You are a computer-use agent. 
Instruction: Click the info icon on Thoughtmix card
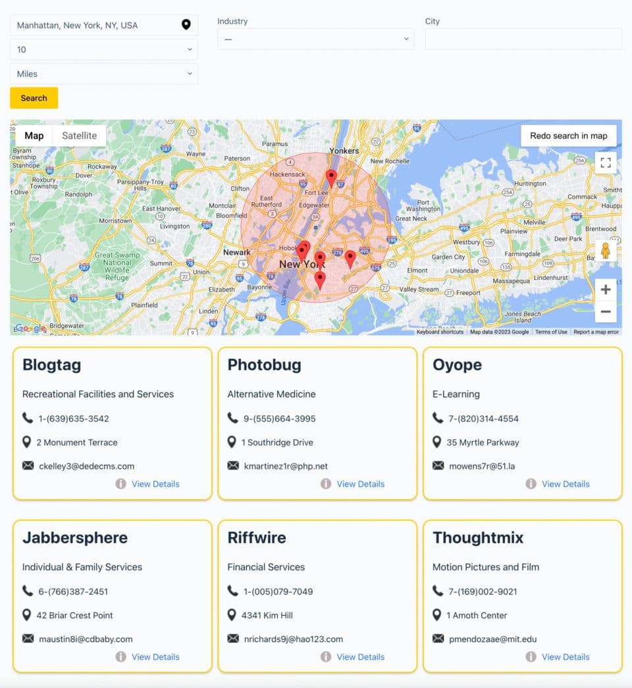[x=531, y=656]
